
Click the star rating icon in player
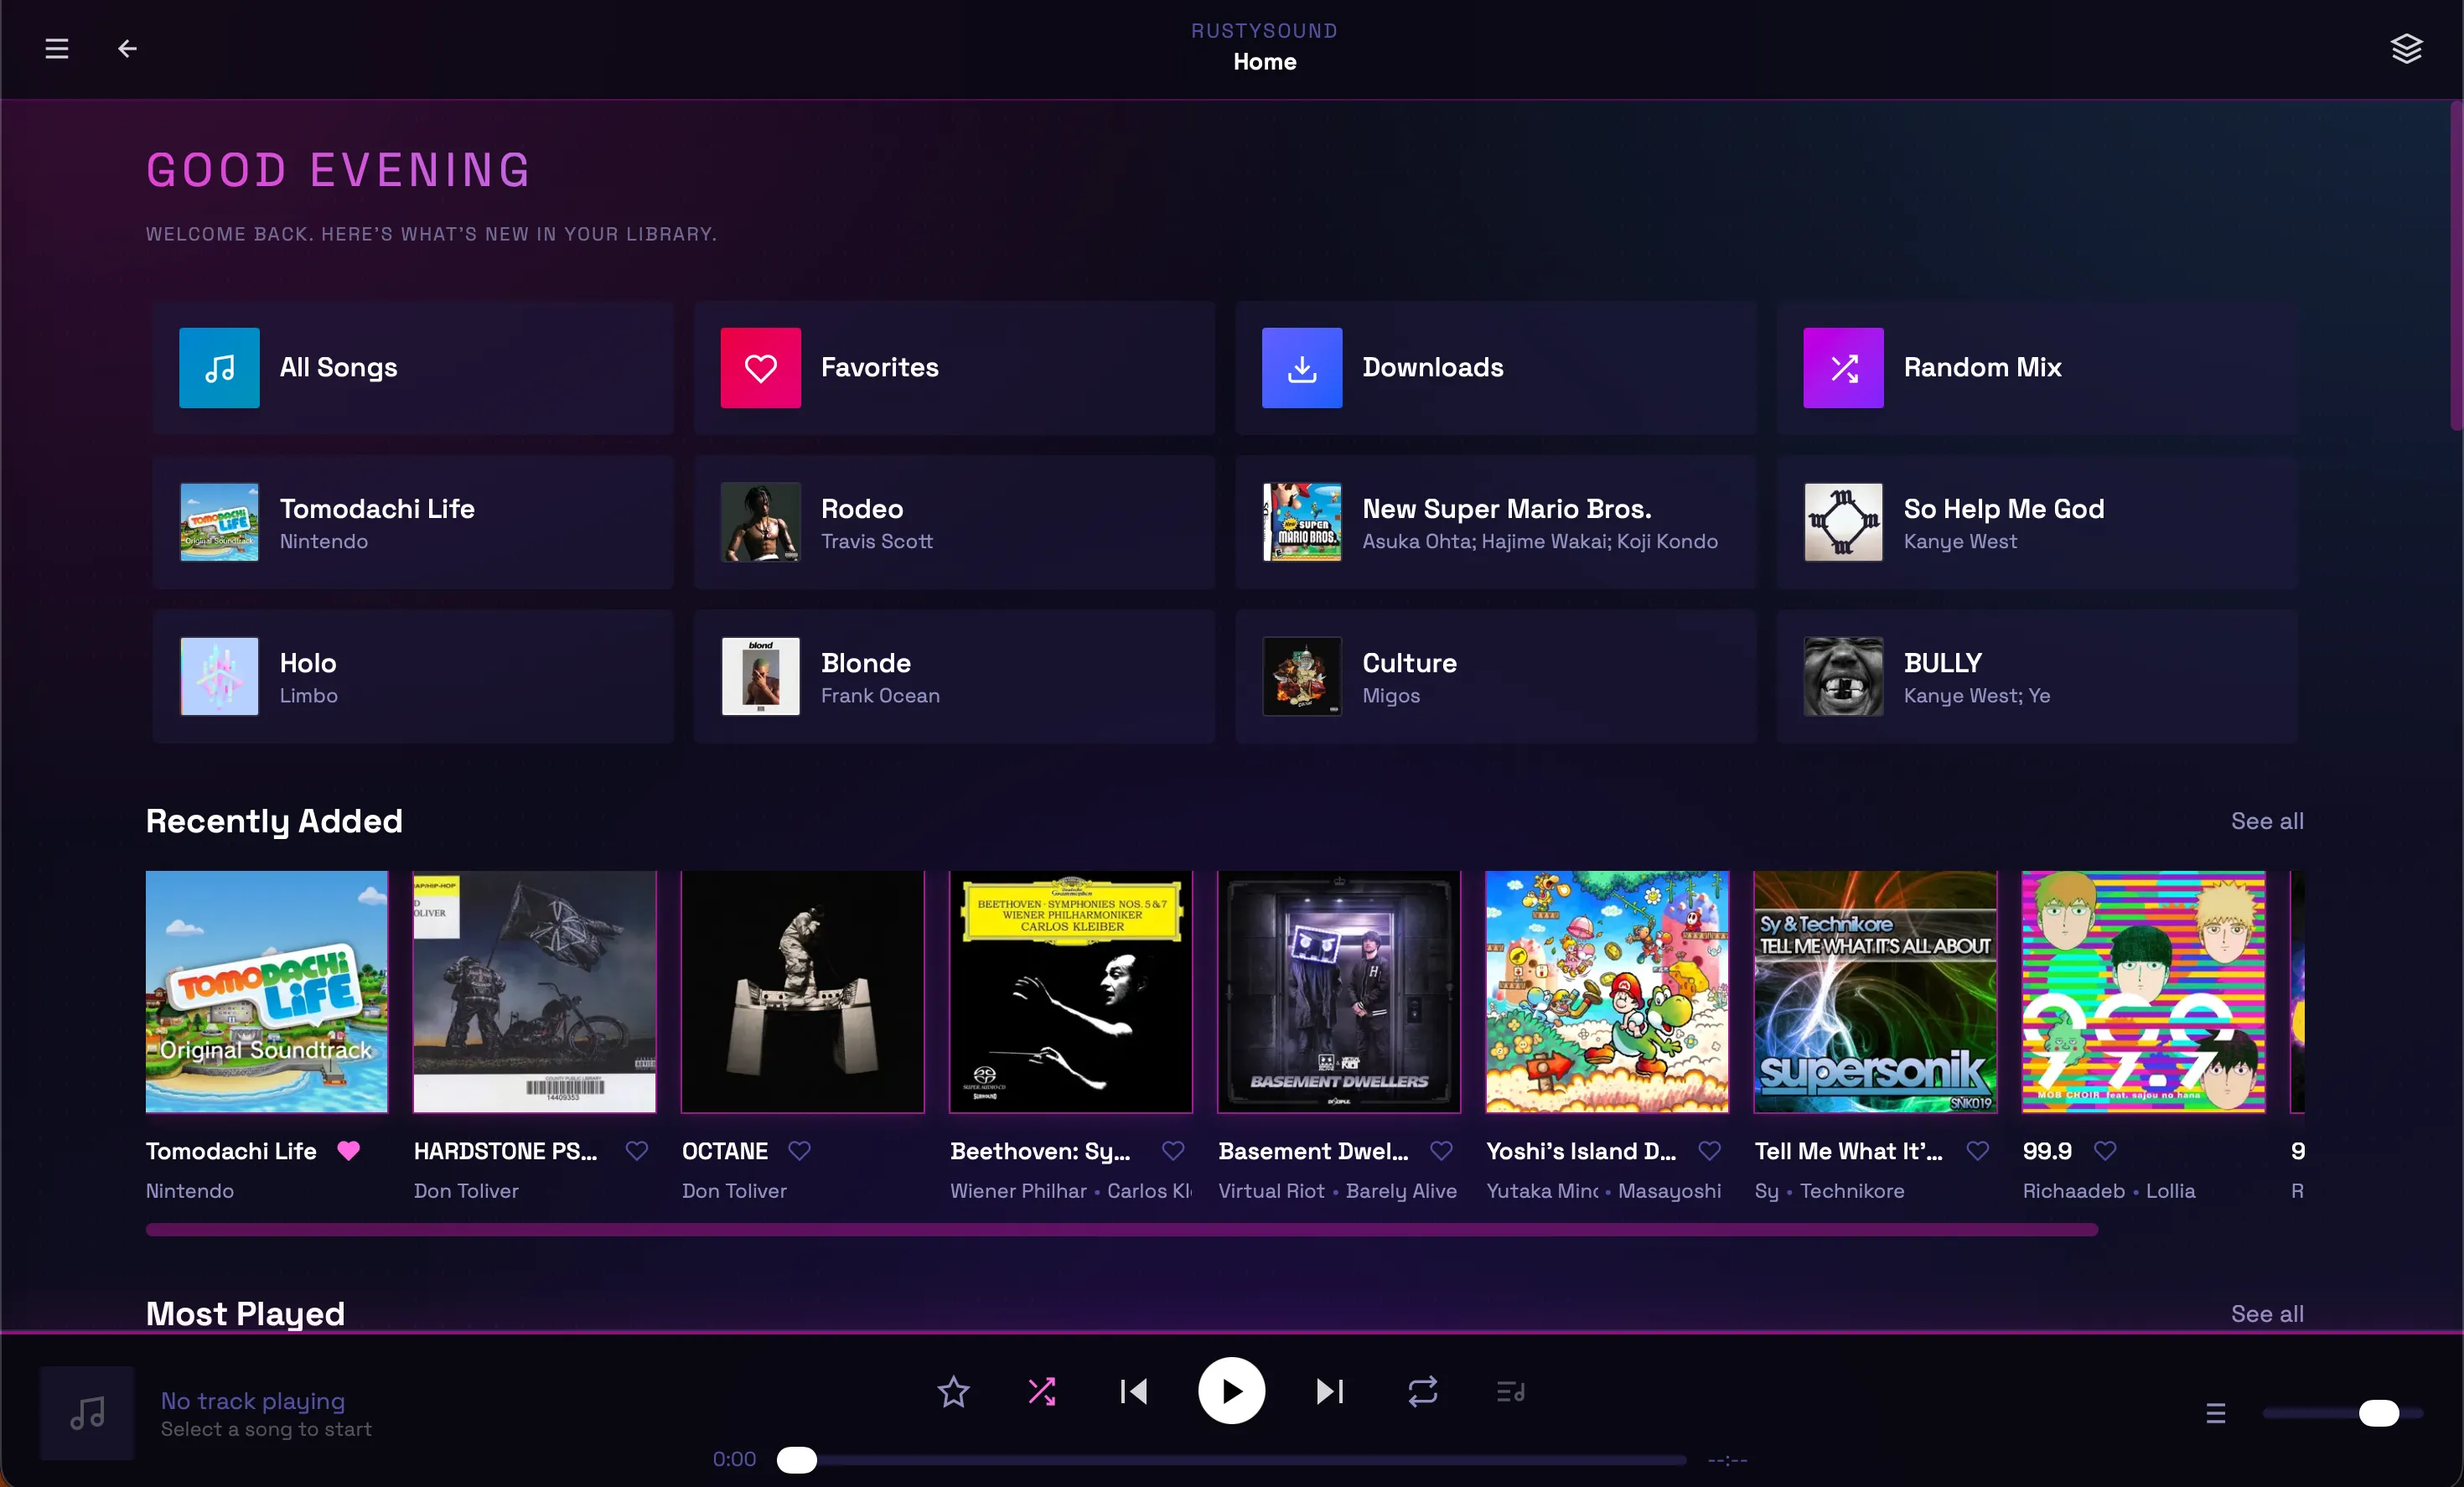click(x=953, y=1391)
